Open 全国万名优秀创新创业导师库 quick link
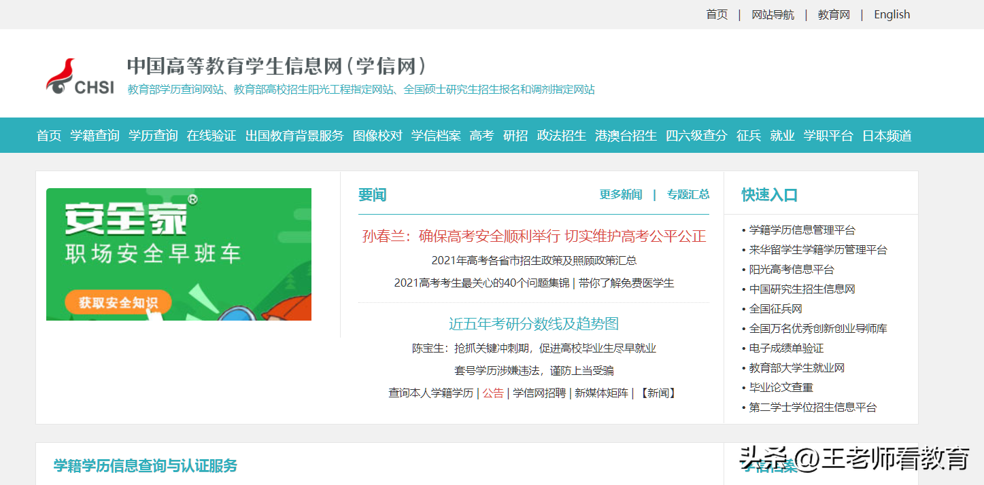This screenshot has width=984, height=485. 818,329
